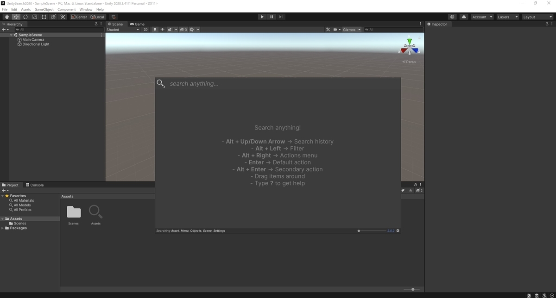
Task: Select the Scale tool
Action: (35, 17)
